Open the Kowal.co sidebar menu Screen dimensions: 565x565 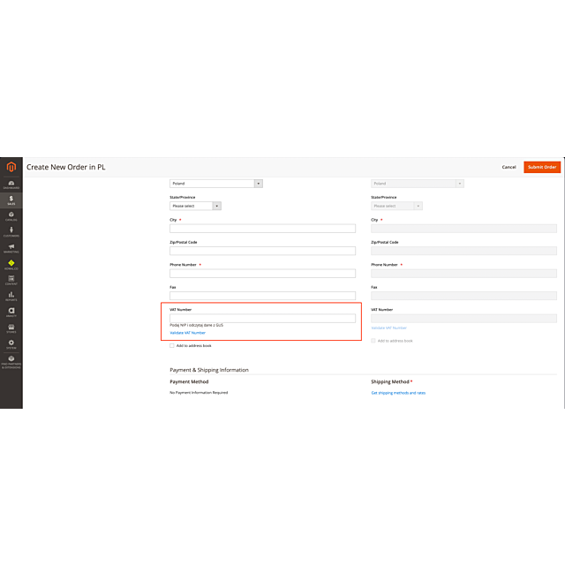click(11, 265)
